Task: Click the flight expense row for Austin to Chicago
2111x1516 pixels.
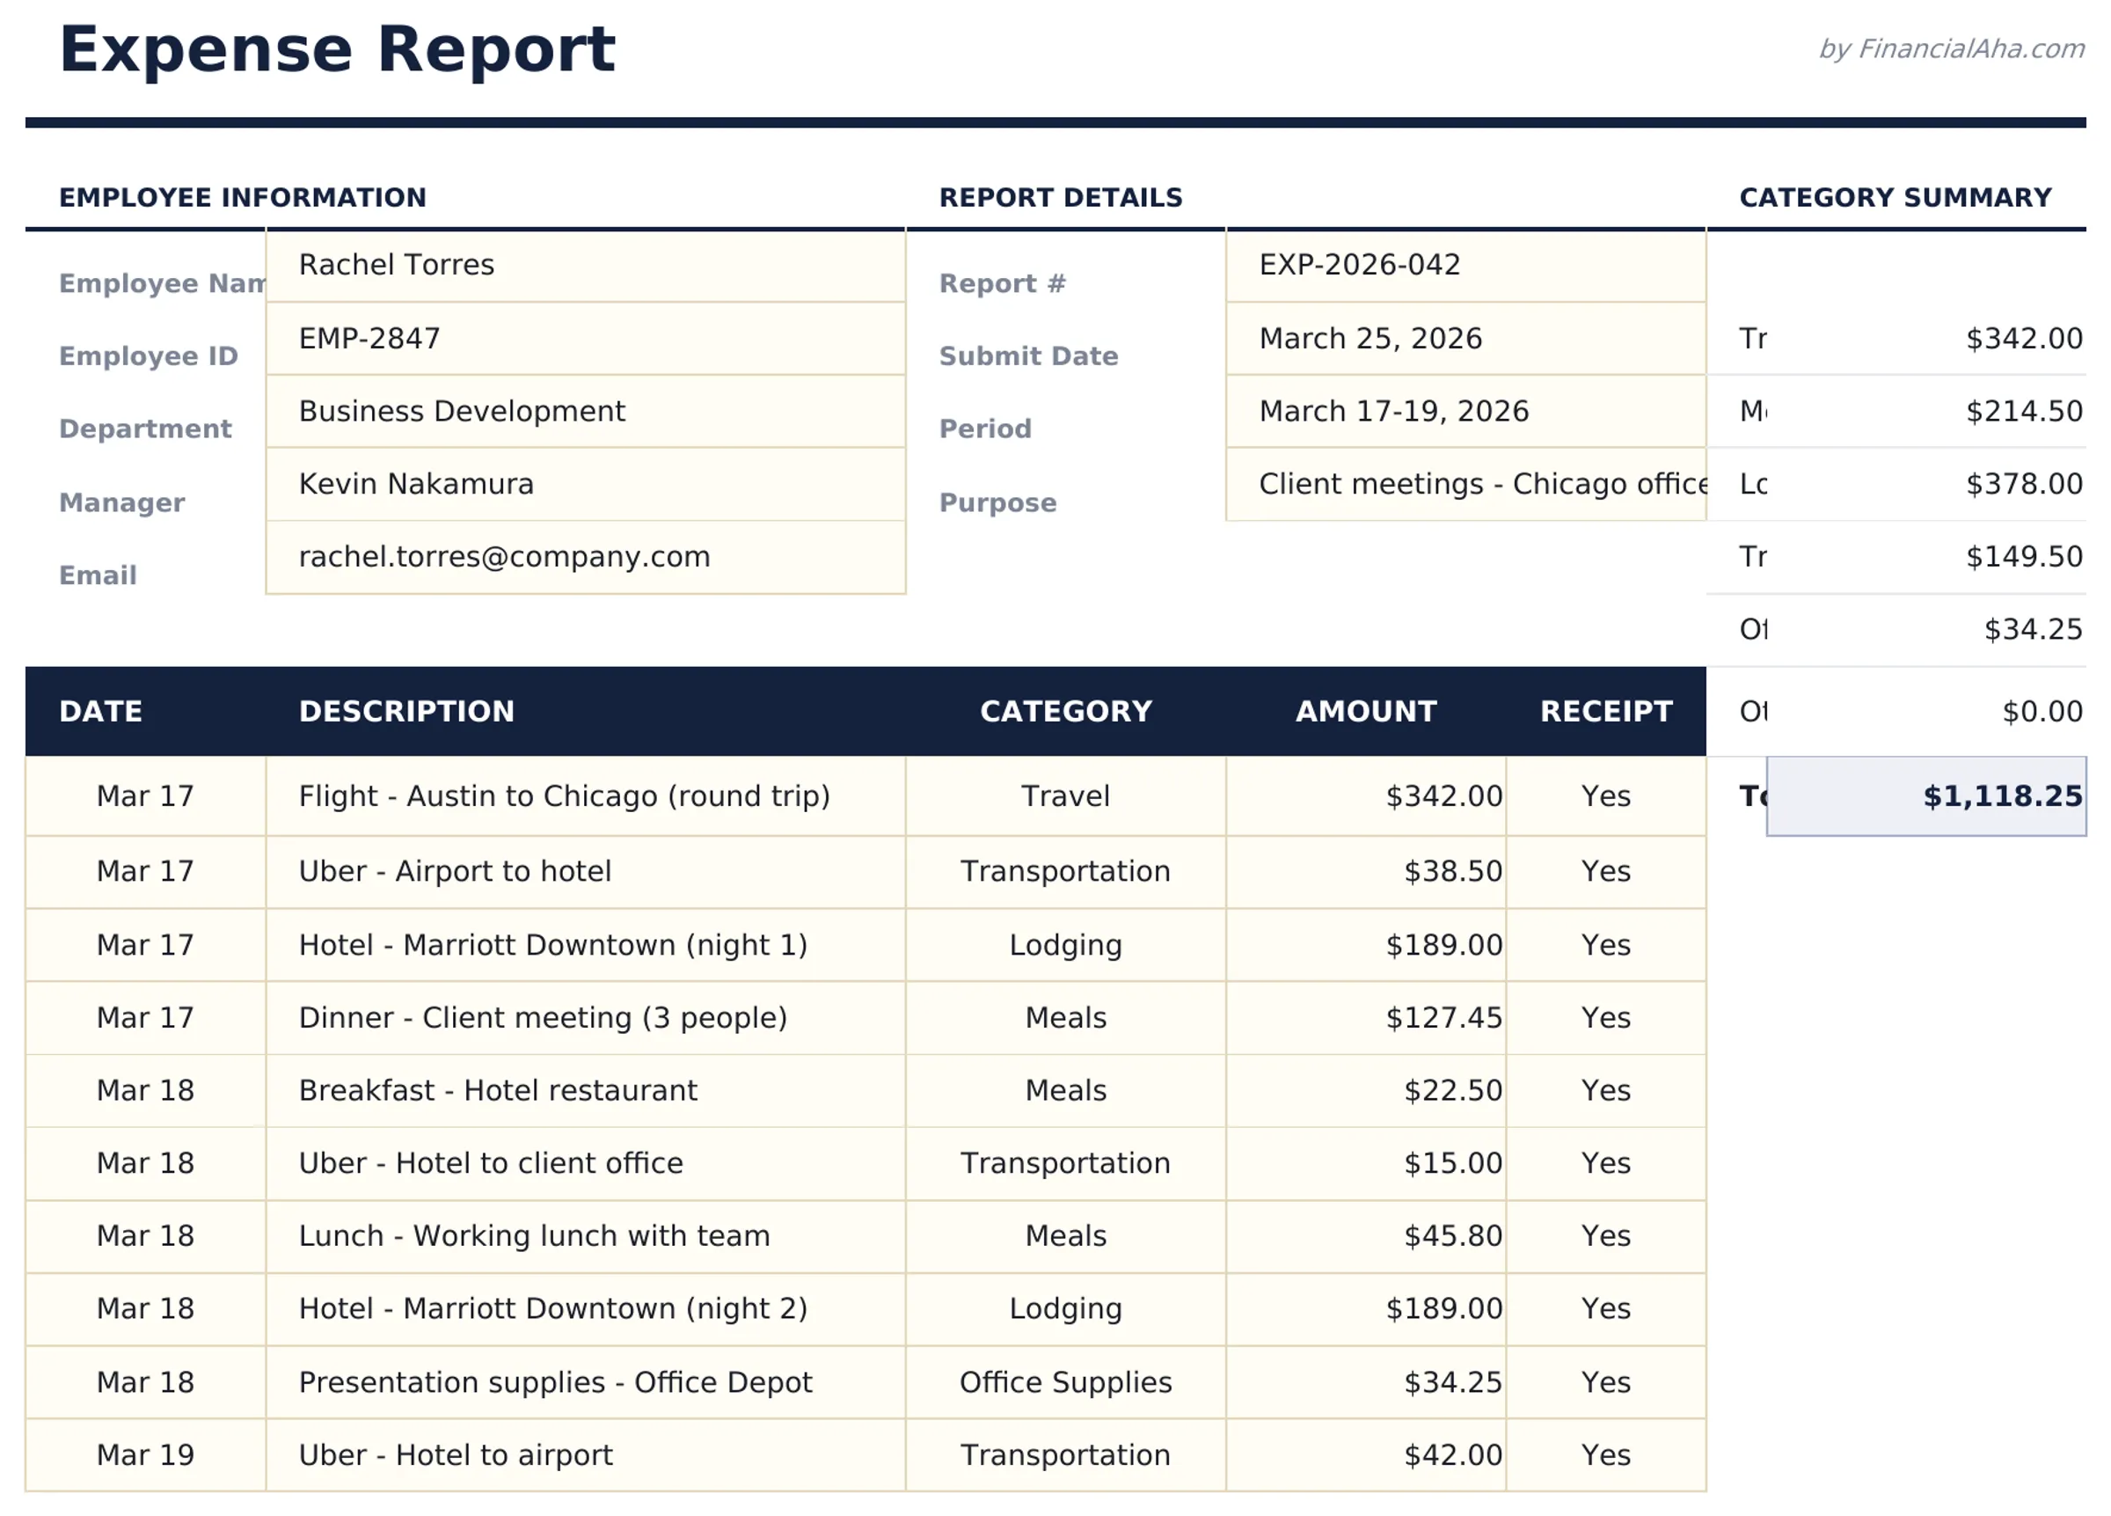Action: (x=565, y=796)
